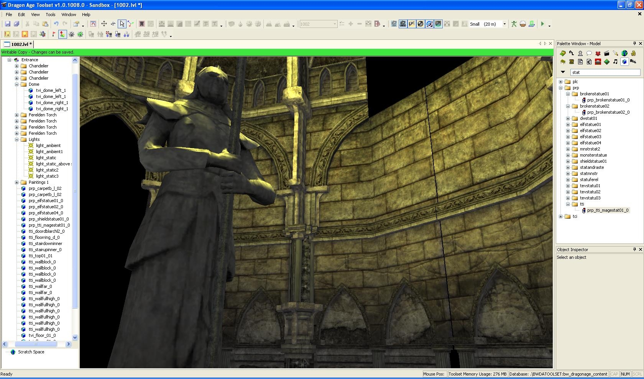The image size is (644, 379).
Task: Click the Save icon in the toolbar
Action: (x=7, y=24)
